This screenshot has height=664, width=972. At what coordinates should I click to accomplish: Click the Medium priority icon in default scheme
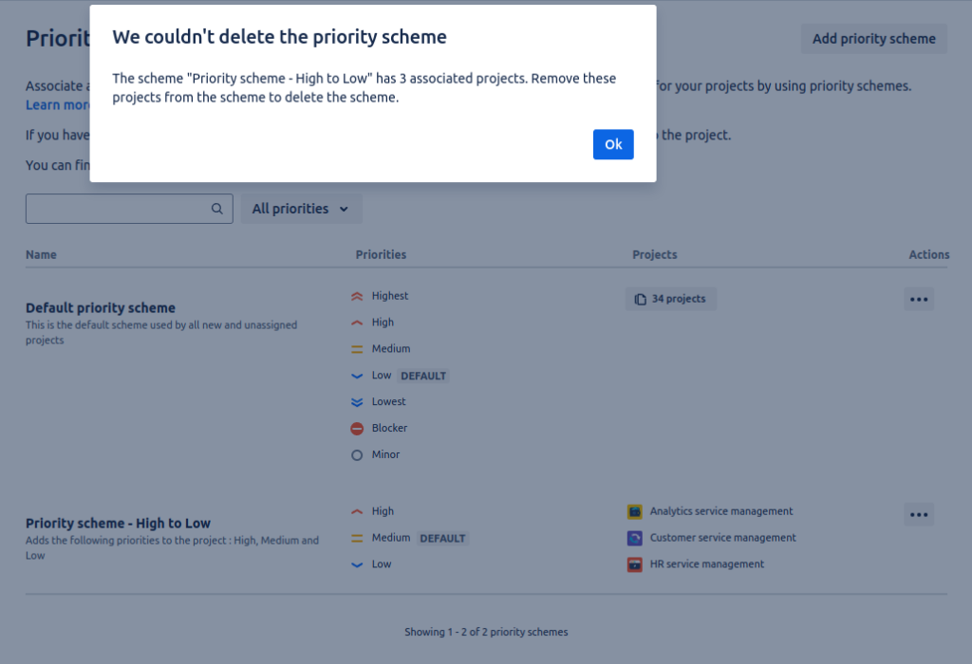point(357,349)
